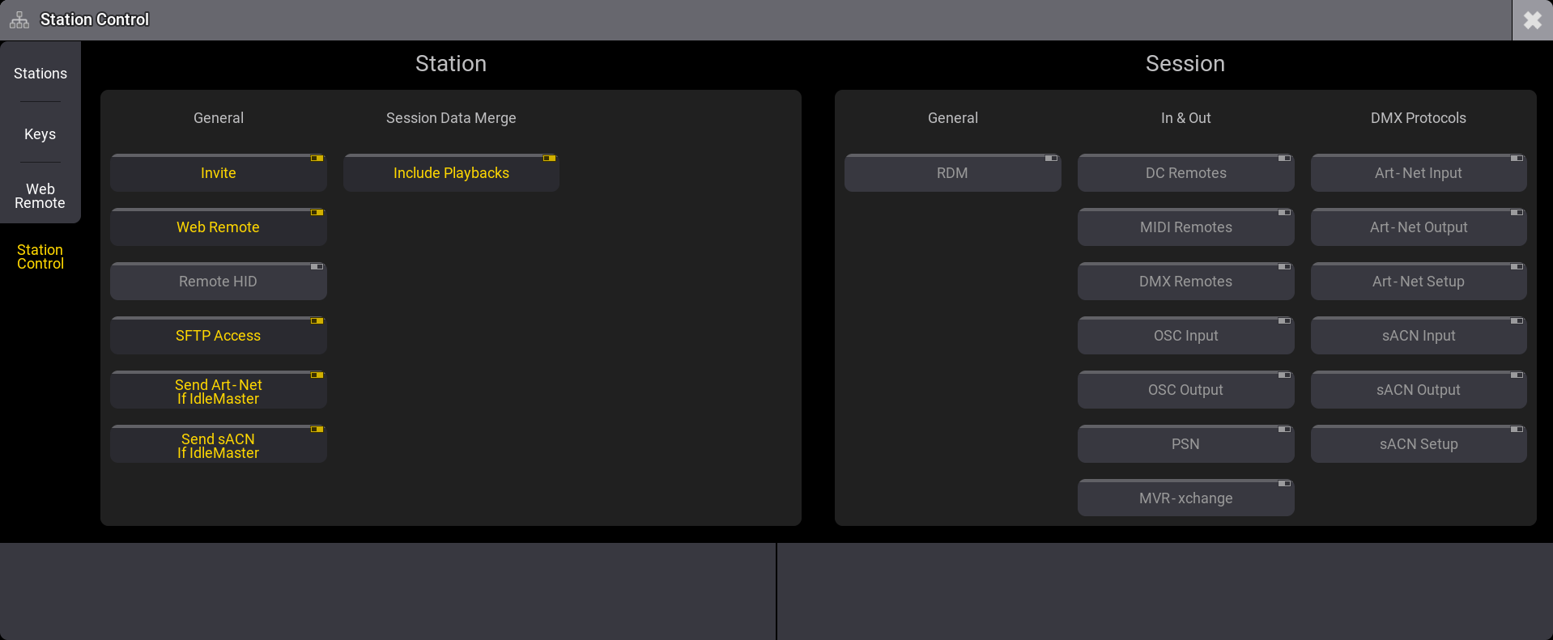Select the Web Remote sidebar tab

(40, 196)
